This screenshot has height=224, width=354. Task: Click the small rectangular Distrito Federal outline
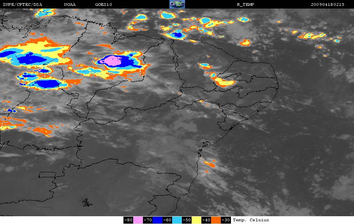pyautogui.click(x=47, y=175)
